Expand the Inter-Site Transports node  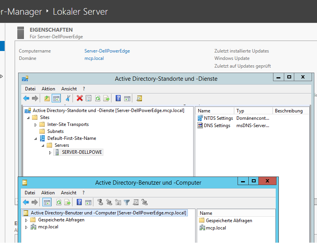[x=35, y=125]
